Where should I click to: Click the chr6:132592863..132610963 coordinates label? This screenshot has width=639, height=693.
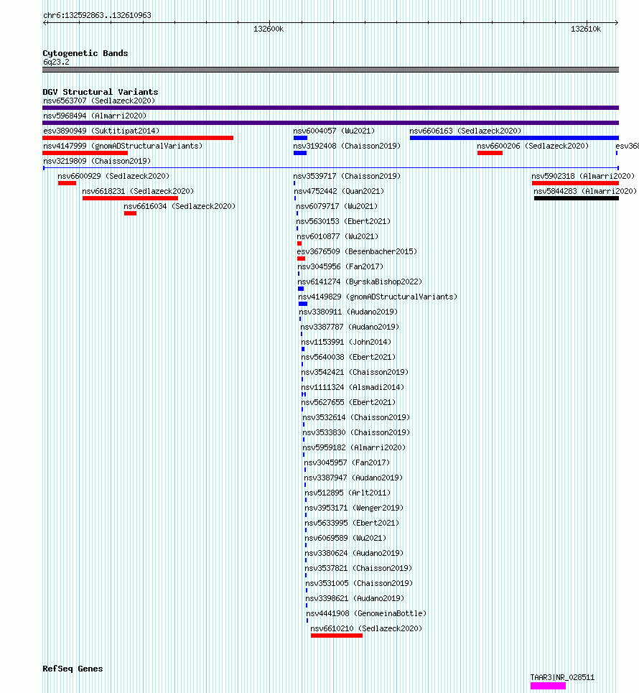coord(97,16)
